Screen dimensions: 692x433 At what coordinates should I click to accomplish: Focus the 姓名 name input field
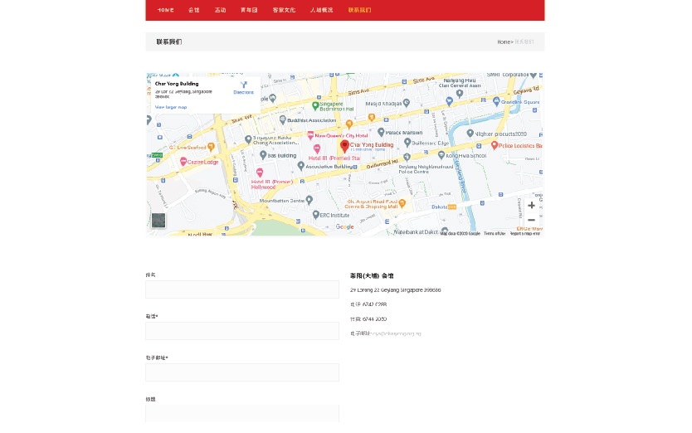pyautogui.click(x=242, y=289)
